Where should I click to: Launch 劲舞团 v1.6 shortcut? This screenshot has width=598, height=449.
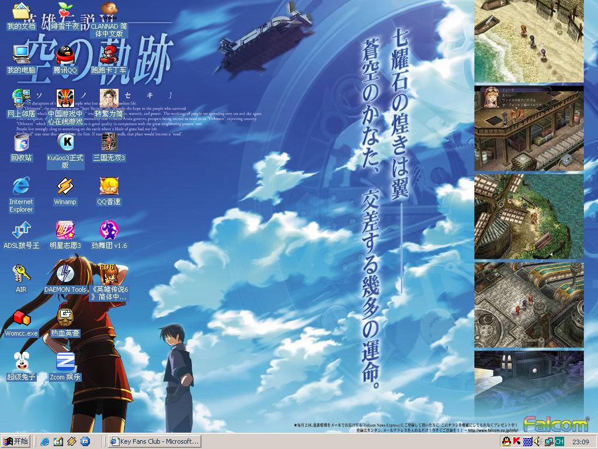(109, 230)
